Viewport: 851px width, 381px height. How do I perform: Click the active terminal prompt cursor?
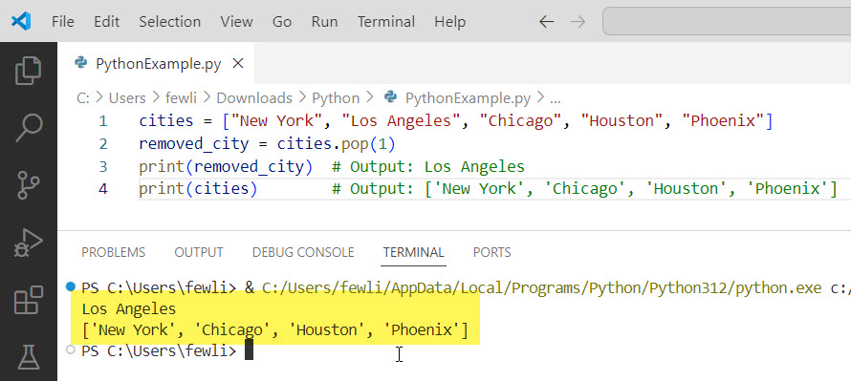coord(250,350)
